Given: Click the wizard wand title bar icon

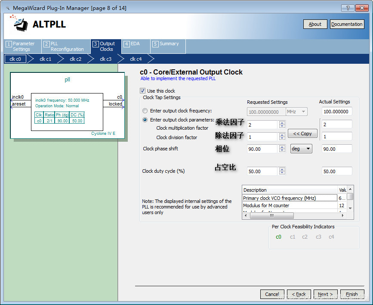Looking at the screenshot, I should tap(8, 8).
